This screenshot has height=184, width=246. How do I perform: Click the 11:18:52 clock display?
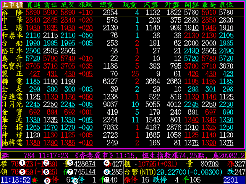(15, 180)
